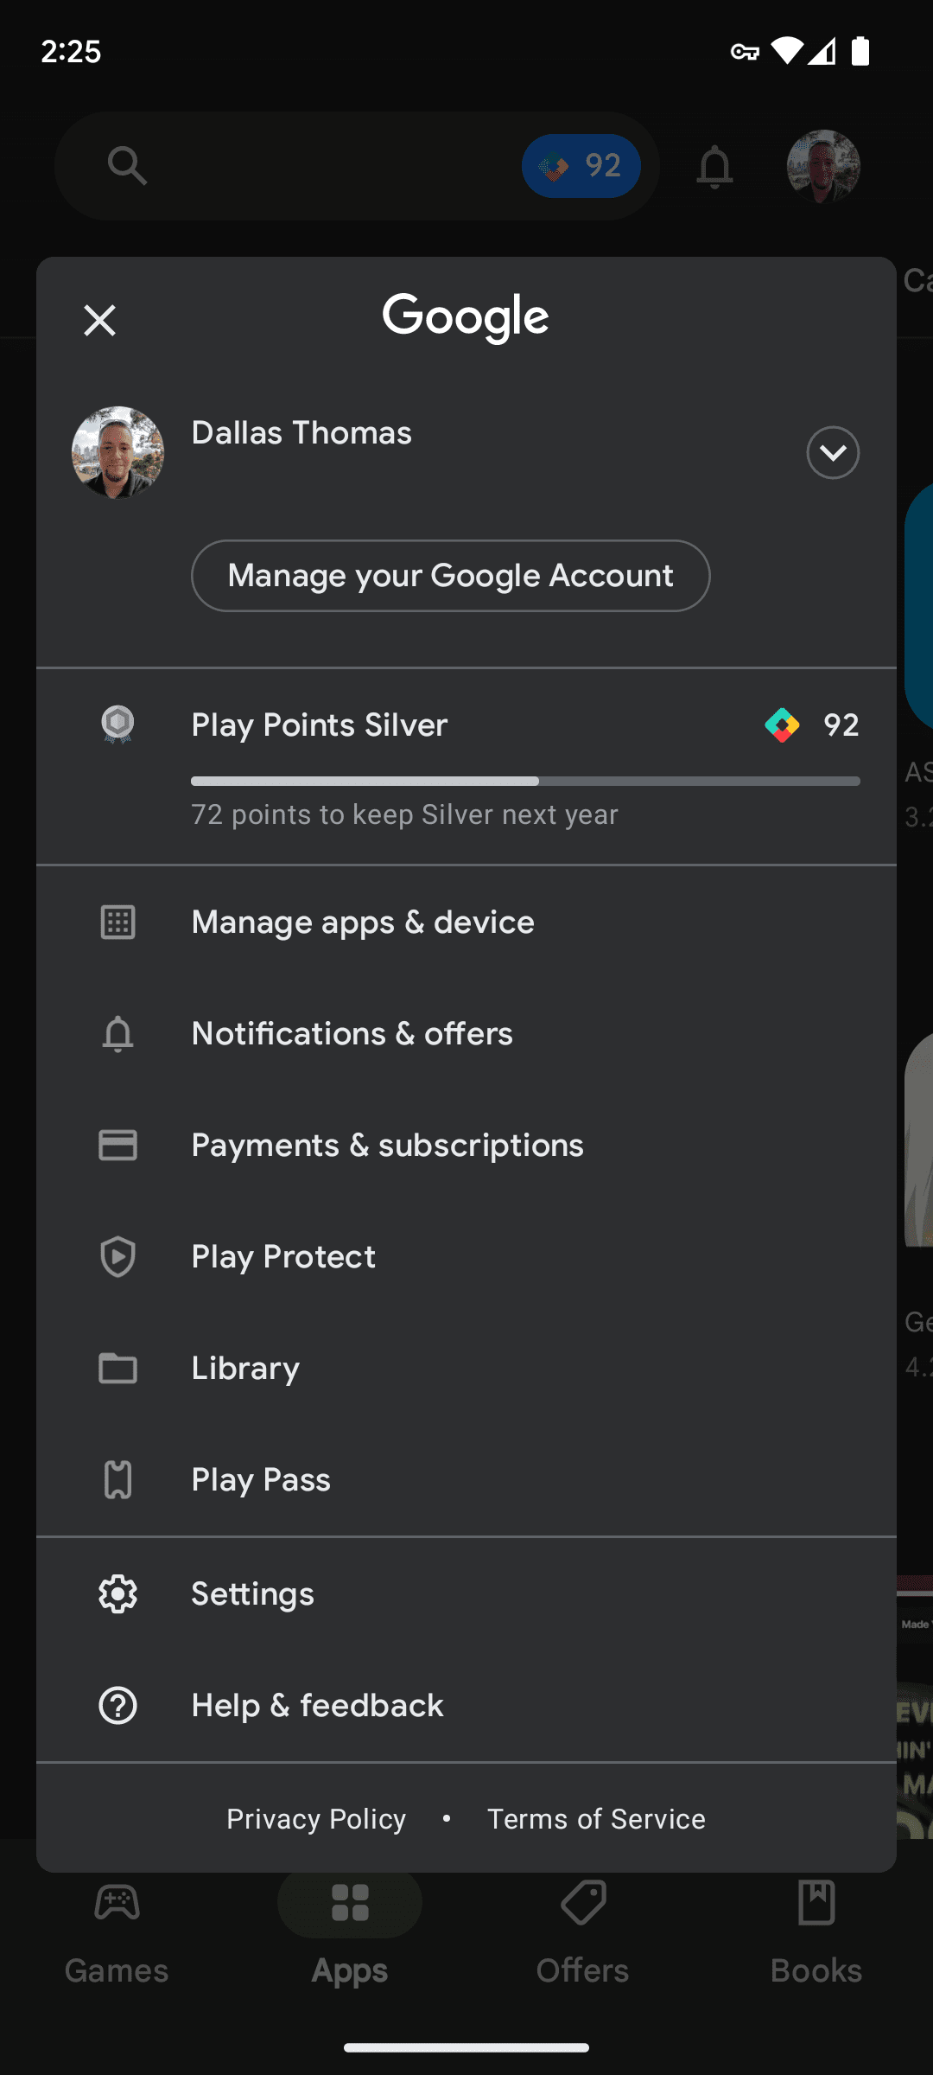Tap Manage your Google Account button

(x=451, y=576)
